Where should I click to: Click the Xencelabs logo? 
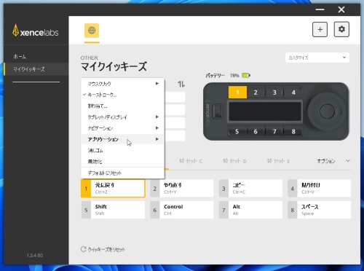(36, 31)
